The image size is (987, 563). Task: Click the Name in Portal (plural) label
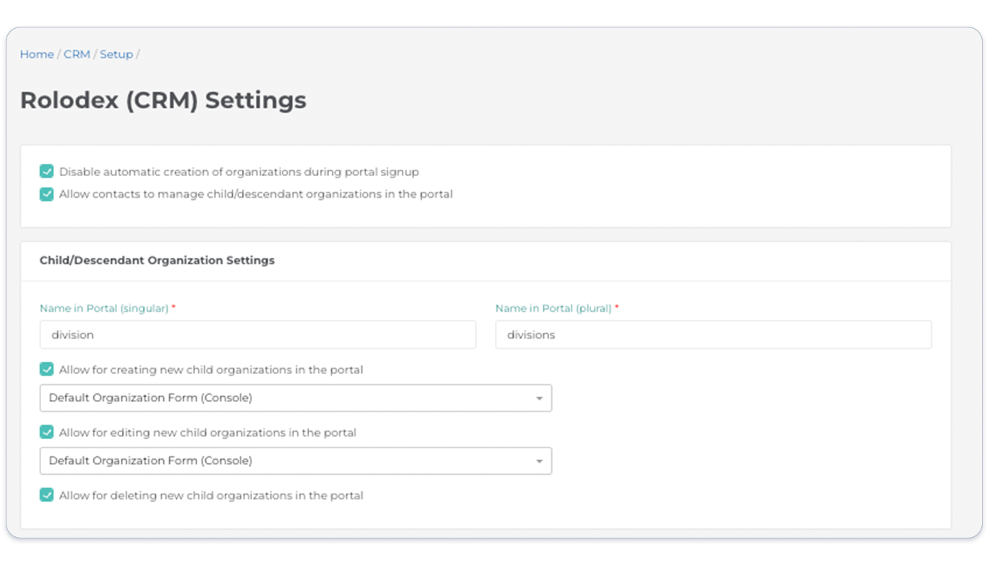coord(553,308)
